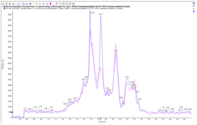The image size is (197, 125).
Task: Click the red marker on time axis
Action: (x=101, y=119)
